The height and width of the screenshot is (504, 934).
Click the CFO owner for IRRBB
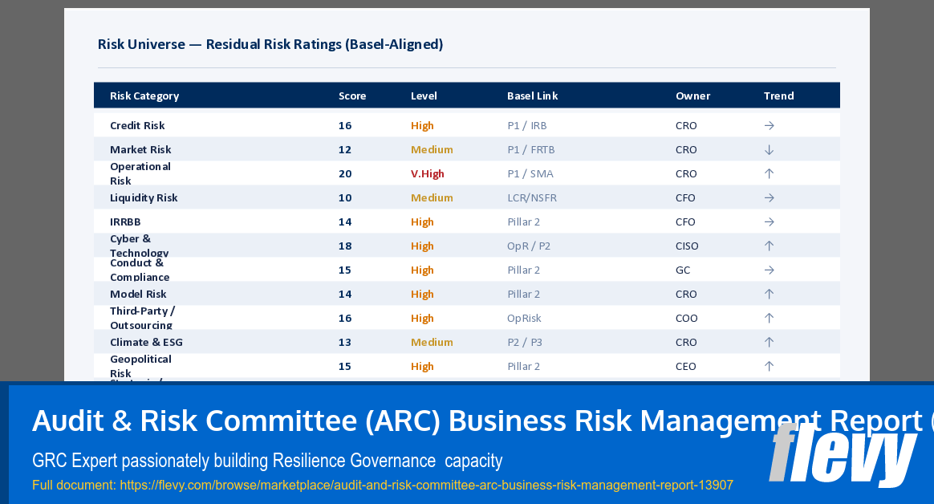tap(685, 222)
